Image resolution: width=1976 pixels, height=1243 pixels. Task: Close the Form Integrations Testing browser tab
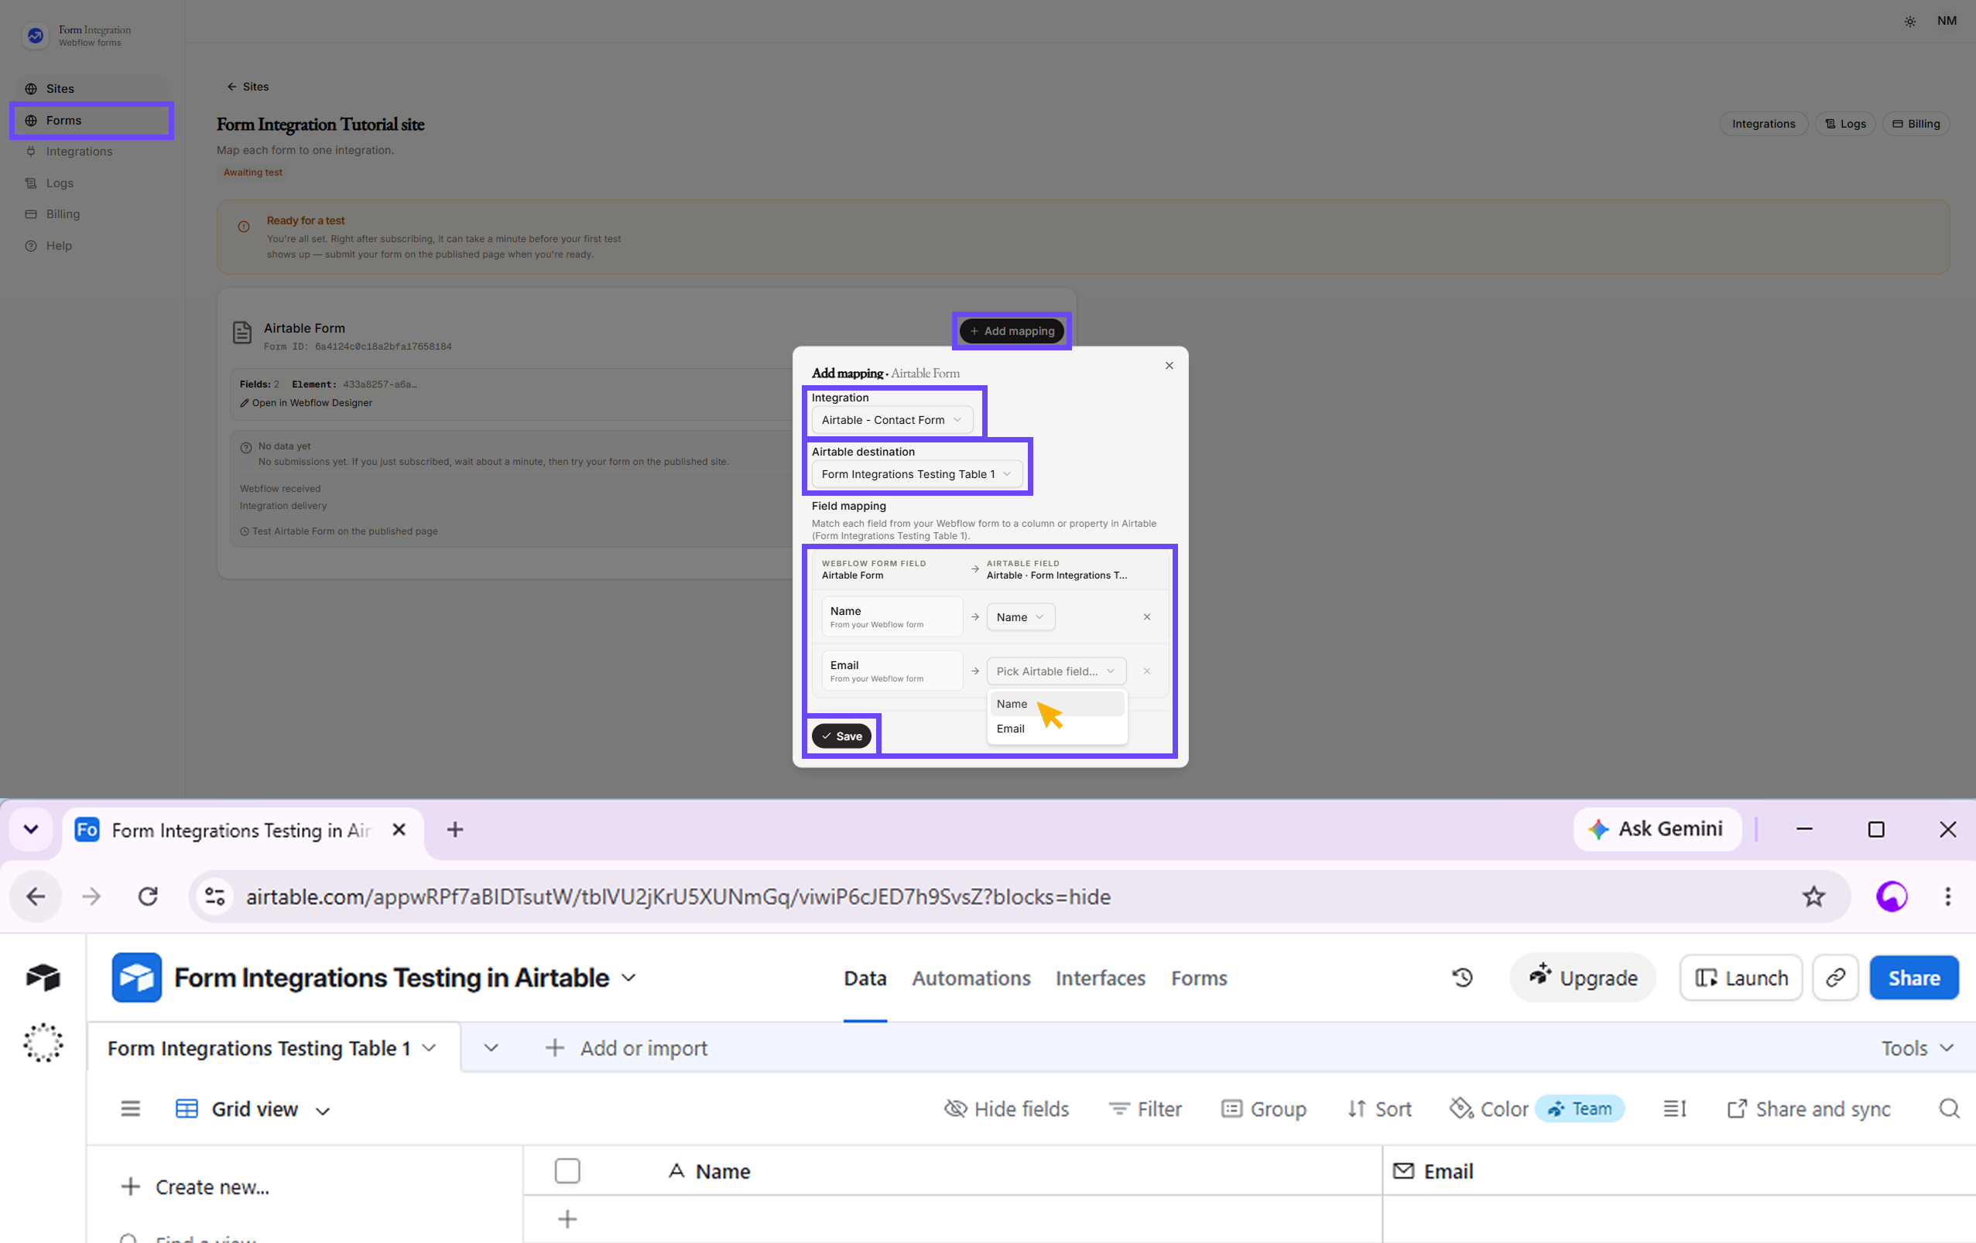coord(399,830)
